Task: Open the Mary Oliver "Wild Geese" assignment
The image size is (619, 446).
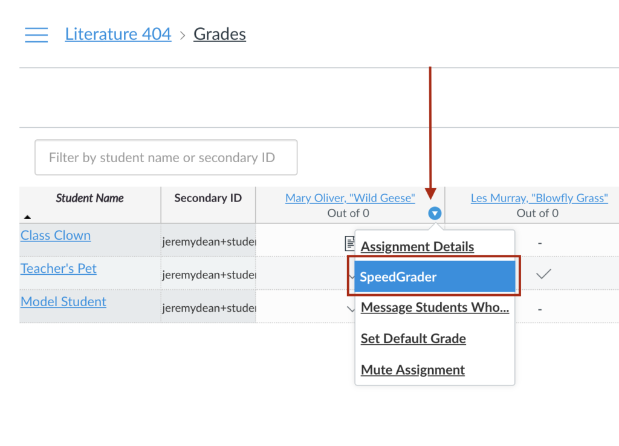Action: [349, 197]
